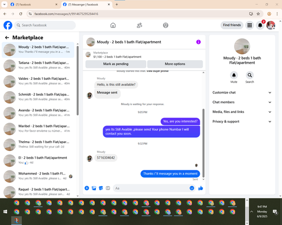Screen dimensions: 282x225
Task: Choose a sticker icon
Action: [101, 188]
